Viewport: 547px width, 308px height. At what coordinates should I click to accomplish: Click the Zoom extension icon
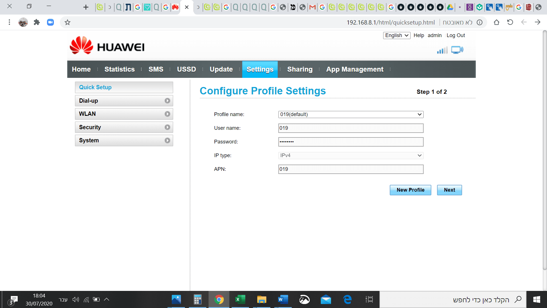[50, 22]
